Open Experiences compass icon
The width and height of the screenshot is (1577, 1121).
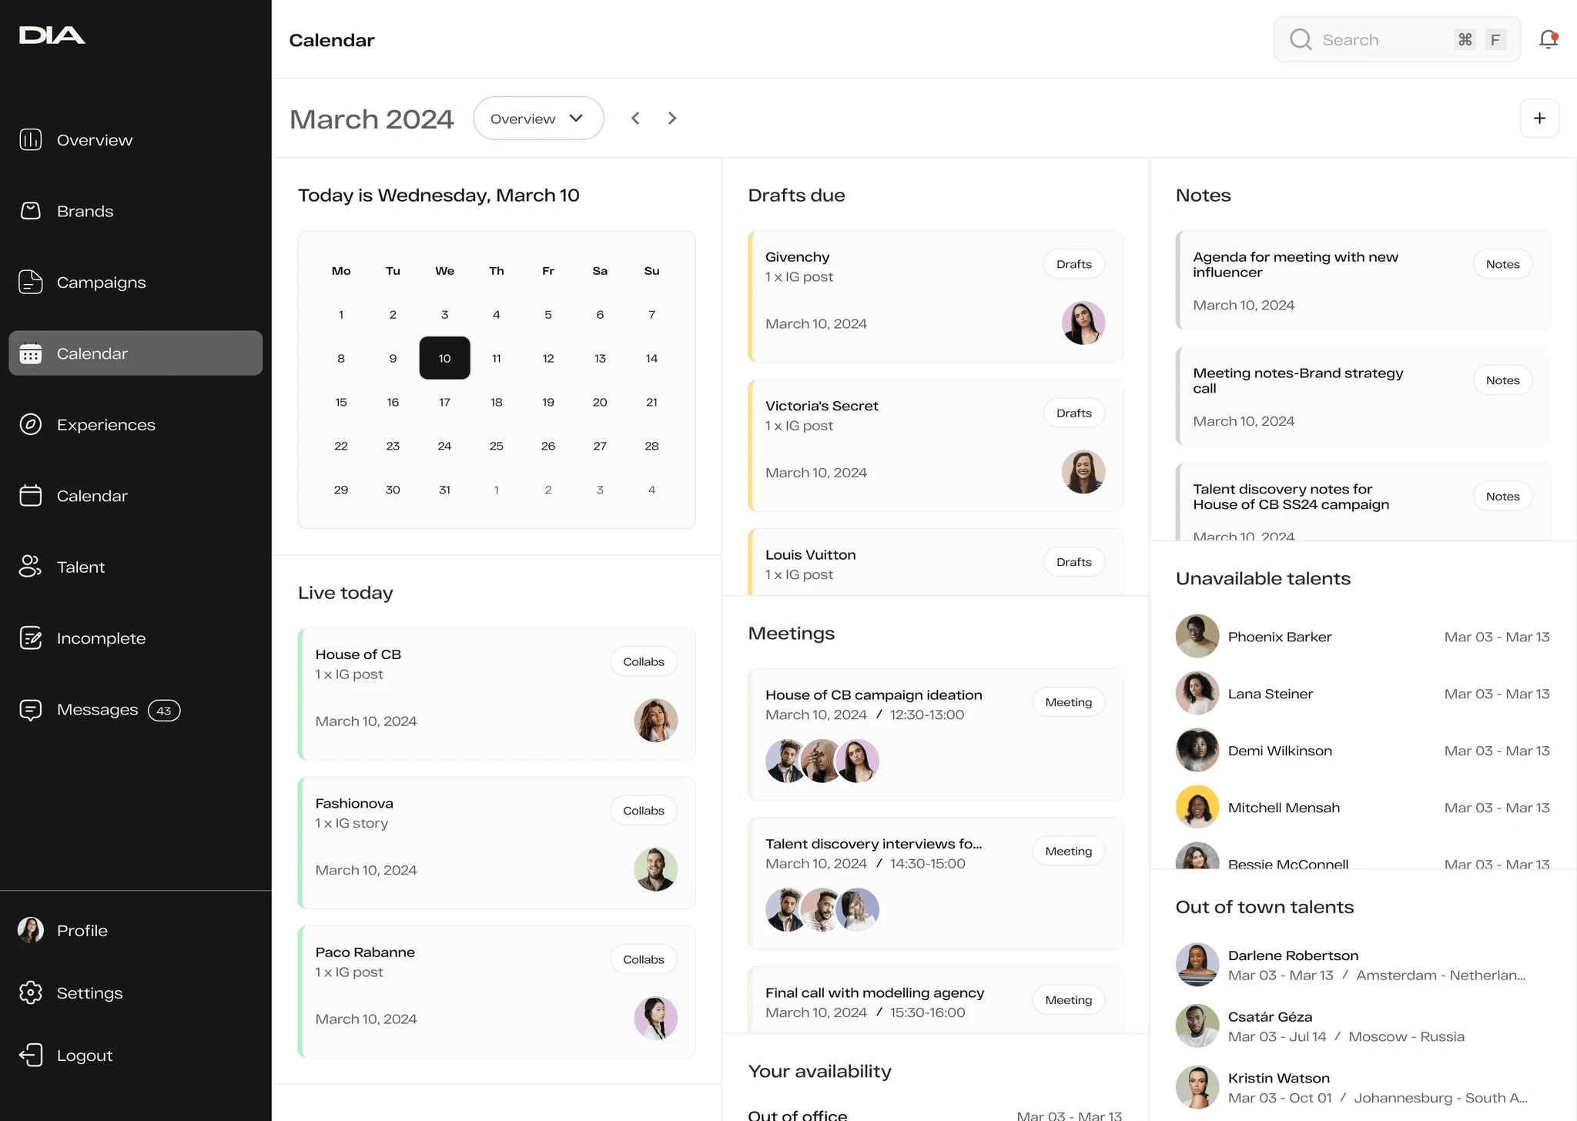click(x=31, y=424)
